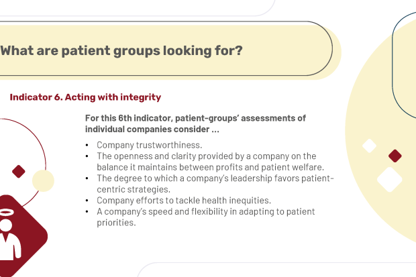Click the "Company trustworthiness." bullet
The width and height of the screenshot is (416, 277).
(x=150, y=145)
